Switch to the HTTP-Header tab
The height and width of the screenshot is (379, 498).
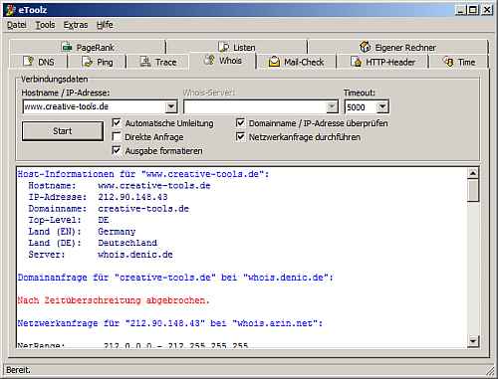[382, 62]
